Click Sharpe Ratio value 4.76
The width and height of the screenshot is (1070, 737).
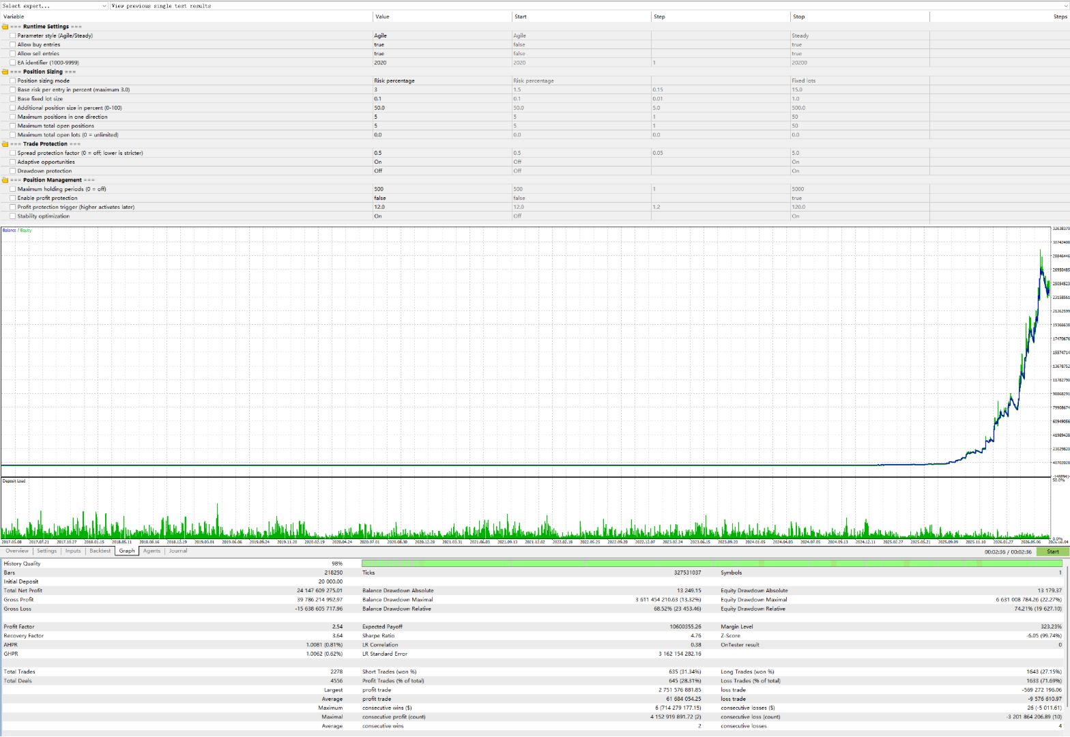tap(695, 635)
